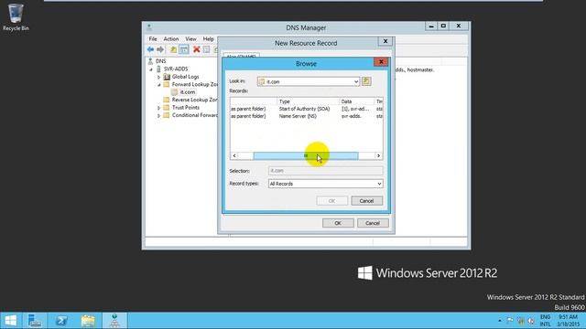Click Cancel in the New Resource Record dialog

373,223
